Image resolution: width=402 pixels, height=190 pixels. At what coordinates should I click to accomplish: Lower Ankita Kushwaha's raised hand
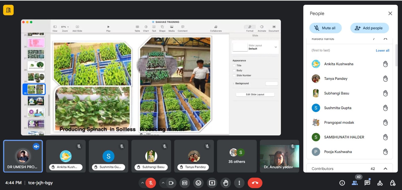[385, 64]
